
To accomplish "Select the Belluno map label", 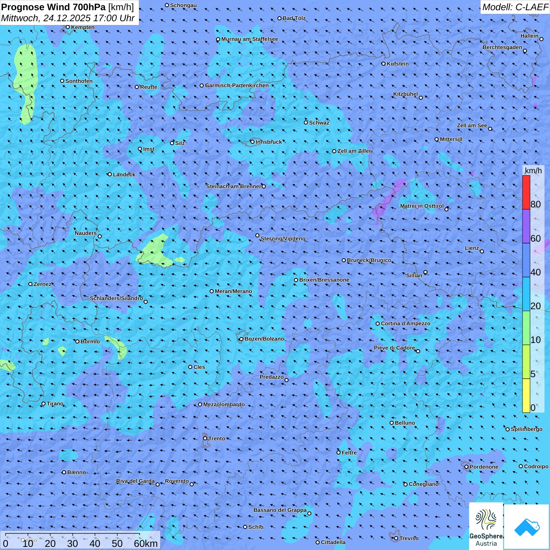I will 405,423.
